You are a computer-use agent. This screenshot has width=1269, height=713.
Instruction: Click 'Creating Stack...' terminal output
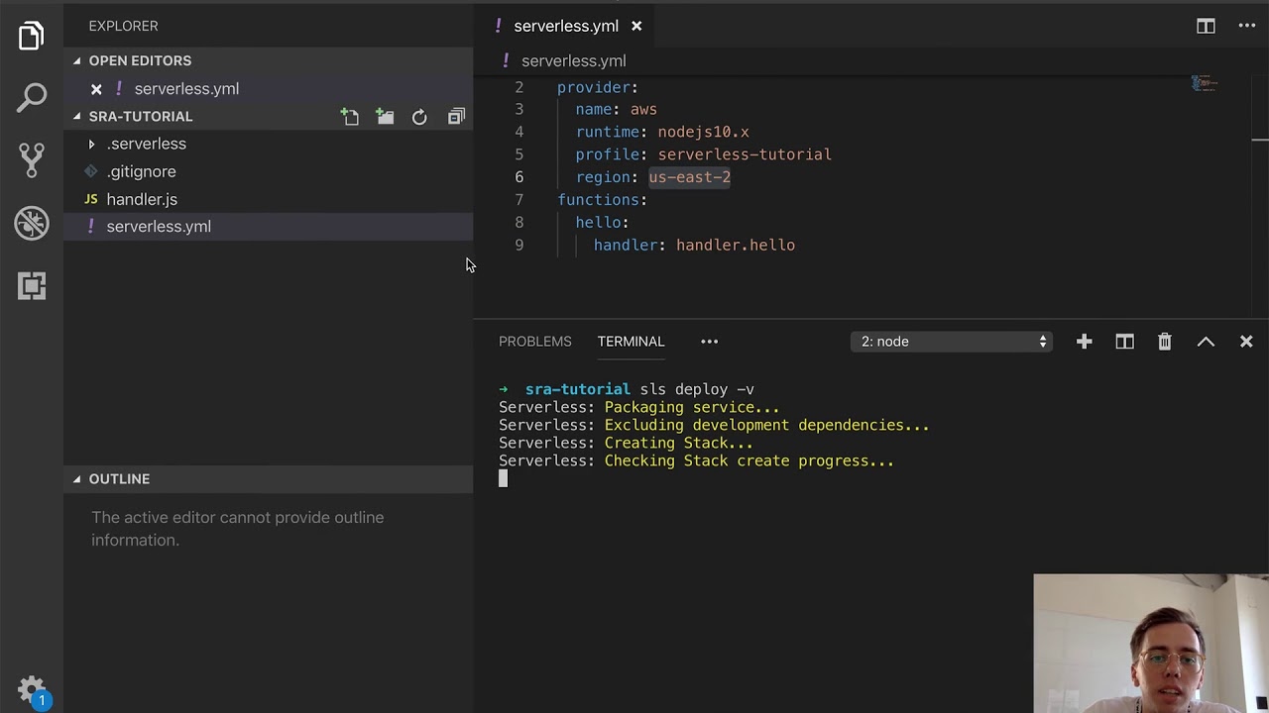pos(678,443)
